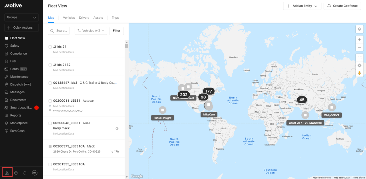Select the Welly36PVT map marker
This screenshot has height=179, width=366.
[332, 107]
